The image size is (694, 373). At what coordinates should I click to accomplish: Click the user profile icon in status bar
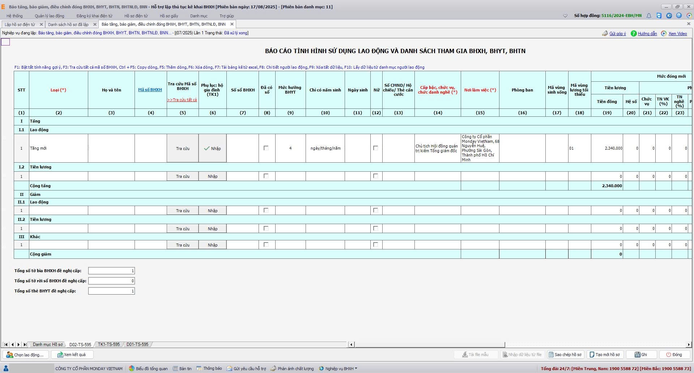coord(6,368)
